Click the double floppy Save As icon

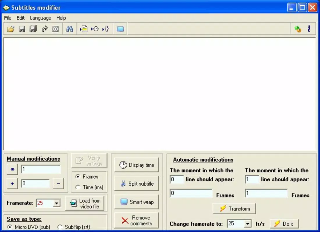pyautogui.click(x=33, y=29)
